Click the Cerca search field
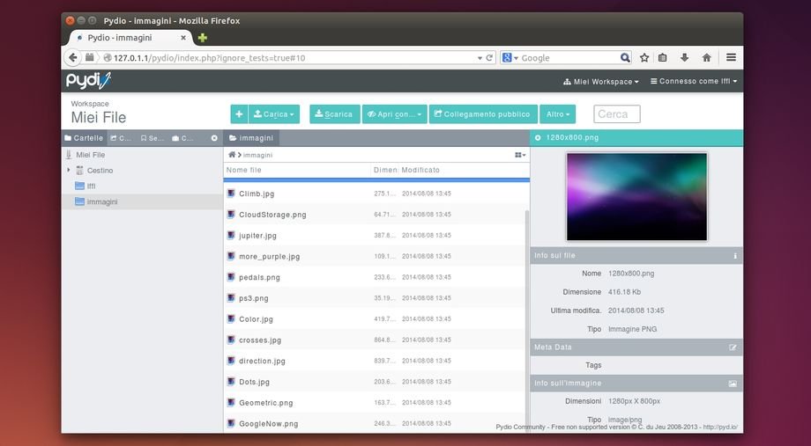This screenshot has height=446, width=811. point(616,114)
